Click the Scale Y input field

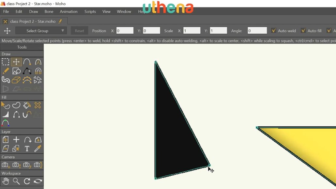(218, 31)
